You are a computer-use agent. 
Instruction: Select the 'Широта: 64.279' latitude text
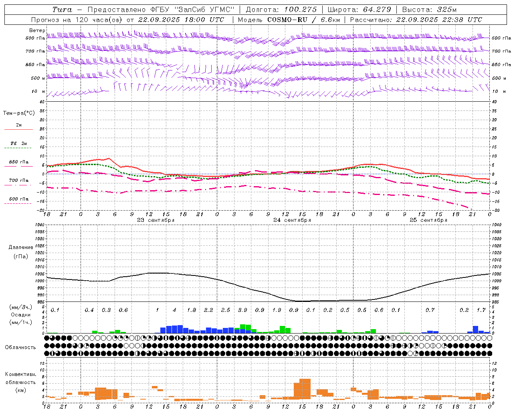click(360, 10)
